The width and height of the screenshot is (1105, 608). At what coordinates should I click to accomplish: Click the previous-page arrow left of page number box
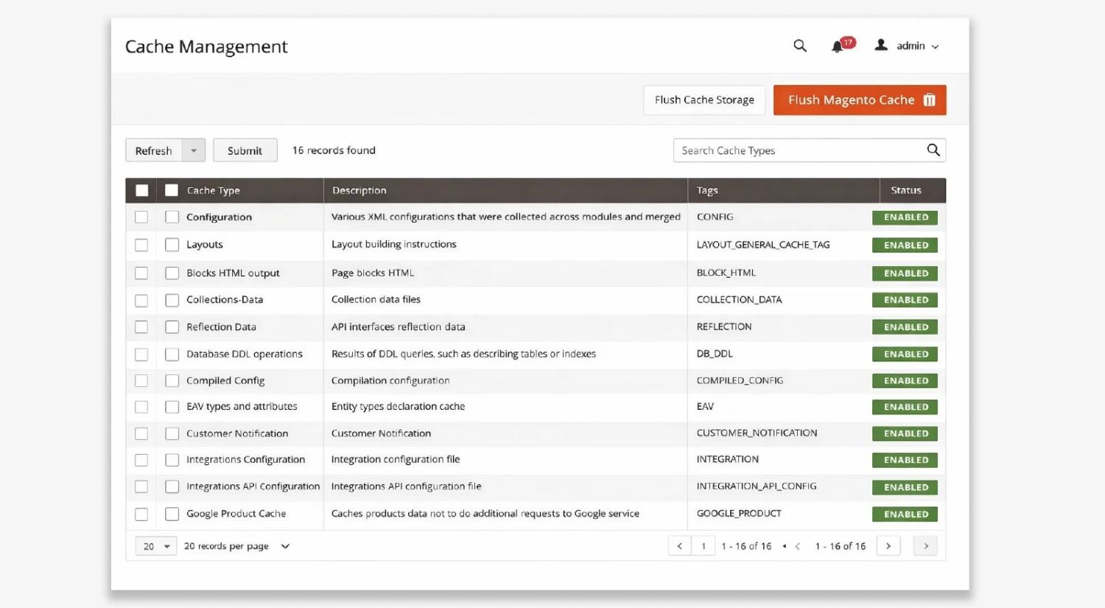(679, 546)
